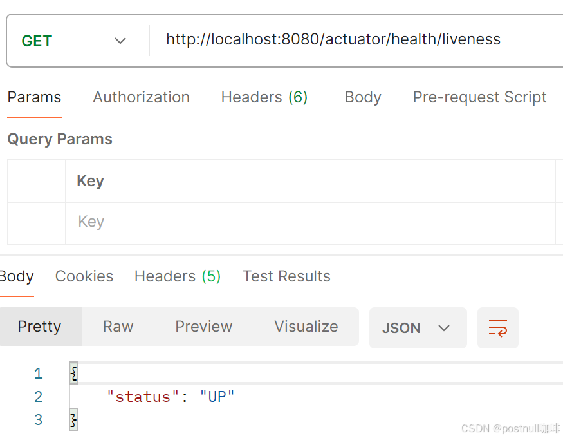Switch response view to Raw
This screenshot has height=438, width=563.
point(118,327)
